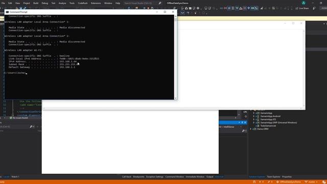
Task: Click the Command Prompt scroll up arrow
Action: (176, 16)
